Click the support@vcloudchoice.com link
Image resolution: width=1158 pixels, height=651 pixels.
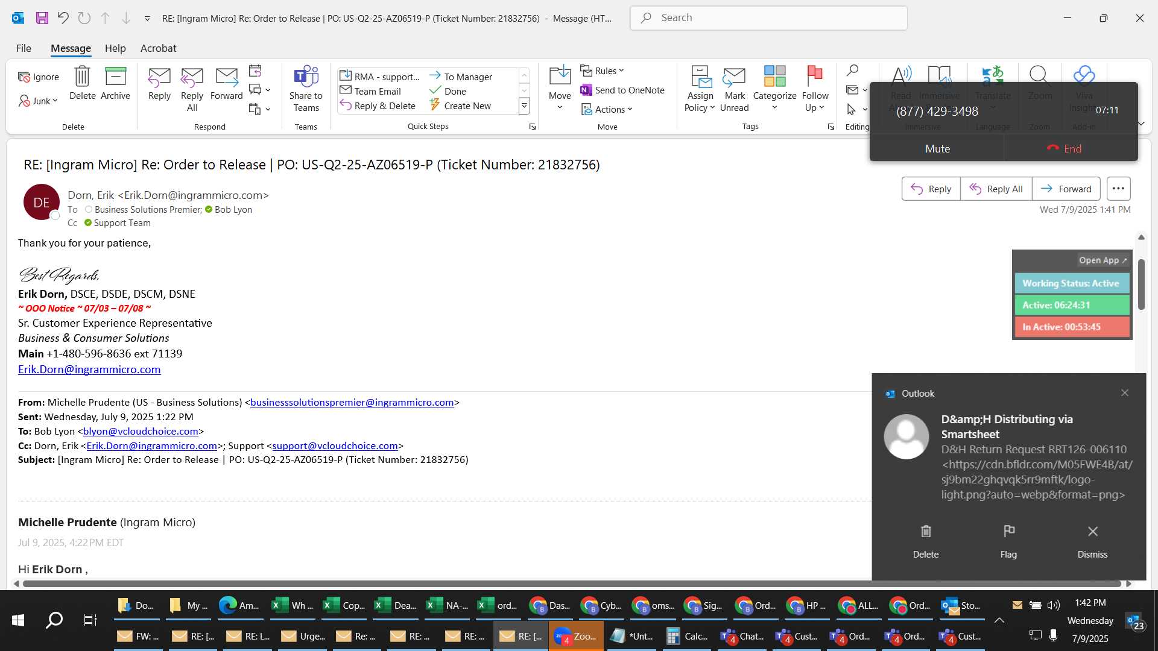pyautogui.click(x=335, y=445)
